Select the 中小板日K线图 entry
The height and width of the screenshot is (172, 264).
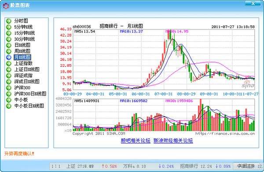point(29,106)
